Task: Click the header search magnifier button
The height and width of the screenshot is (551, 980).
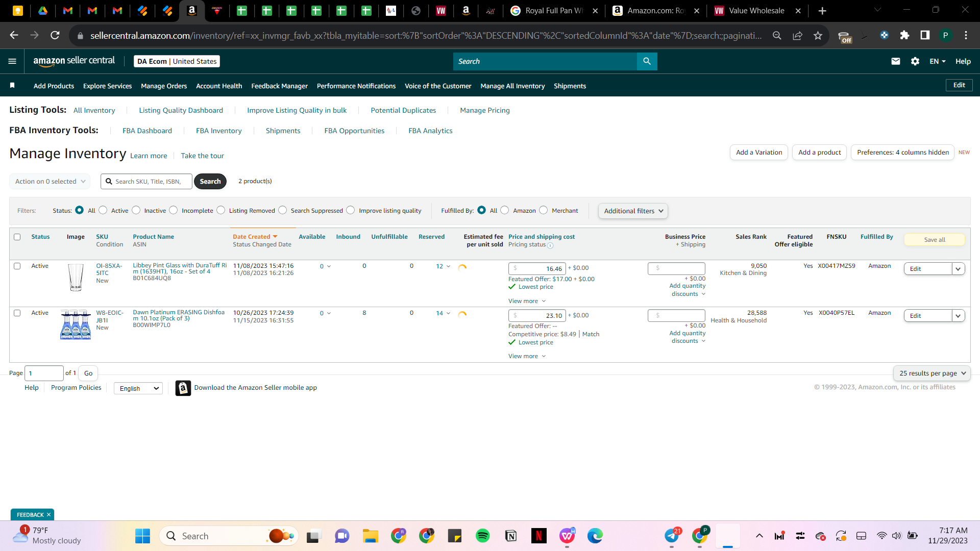Action: click(x=647, y=61)
